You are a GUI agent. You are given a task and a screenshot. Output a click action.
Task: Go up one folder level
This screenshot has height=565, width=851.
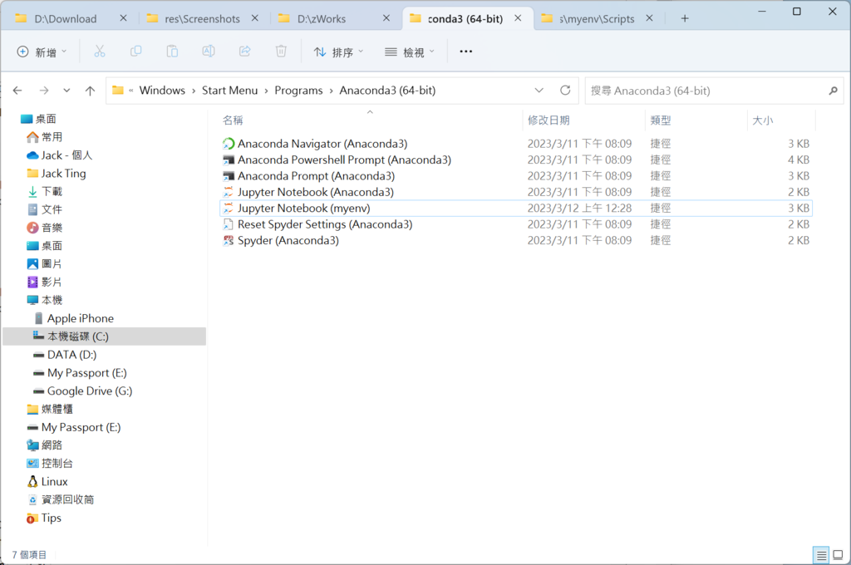[x=90, y=91]
